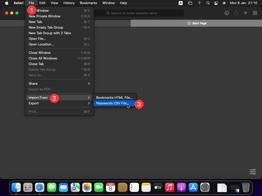Open the keyboard input source menu
This screenshot has height=196, width=262.
(180, 3)
